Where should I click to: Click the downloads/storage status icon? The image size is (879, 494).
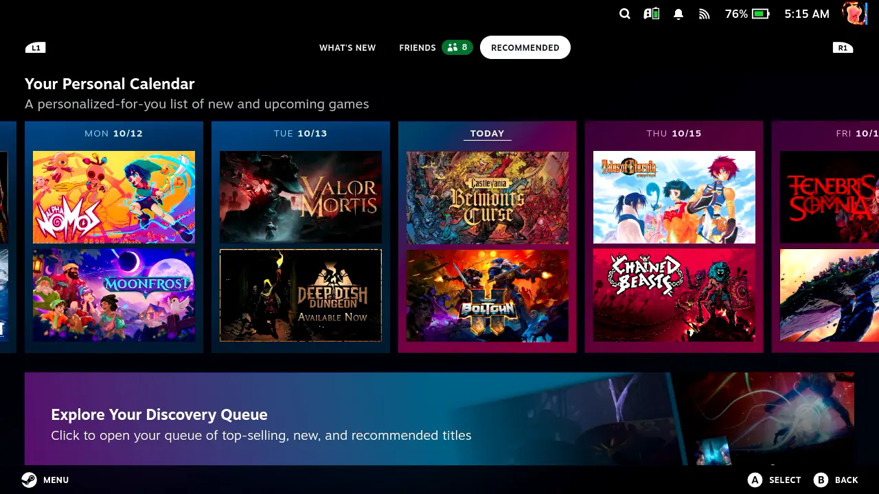651,14
